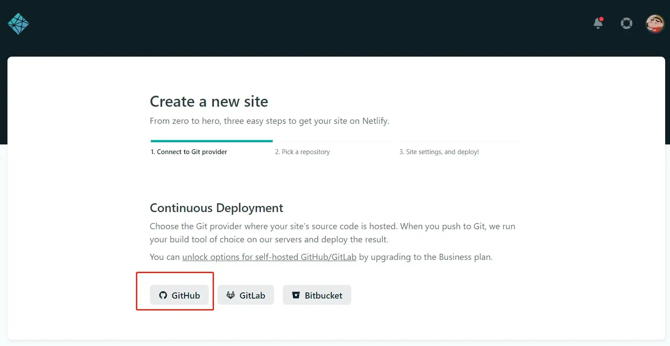This screenshot has width=670, height=346.
Task: Open the Netlify logo home link
Action: [18, 24]
